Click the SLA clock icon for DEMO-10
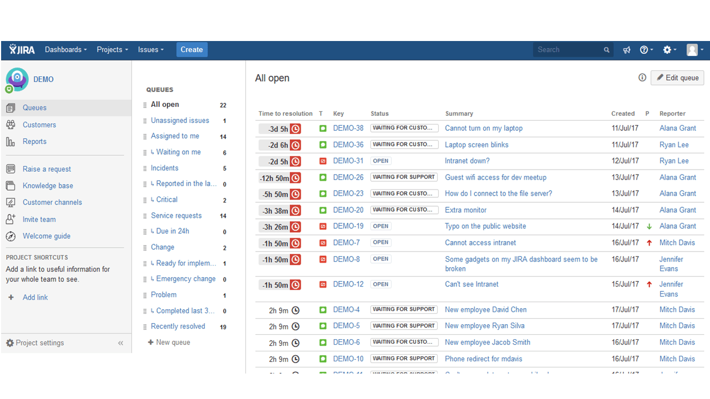The width and height of the screenshot is (710, 399). [296, 360]
